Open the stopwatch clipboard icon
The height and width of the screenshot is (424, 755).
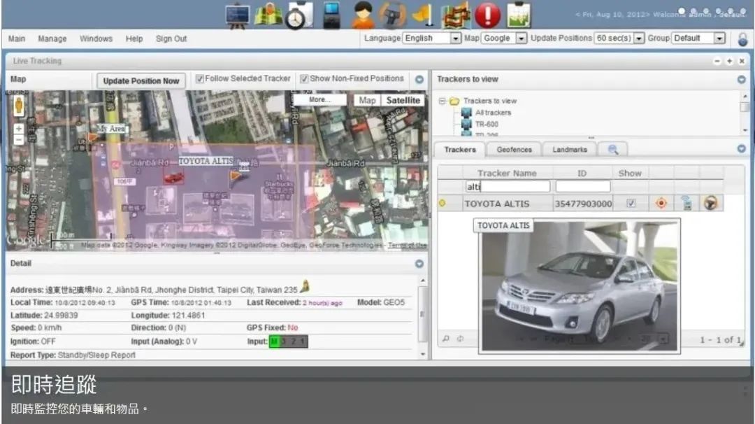(x=299, y=15)
